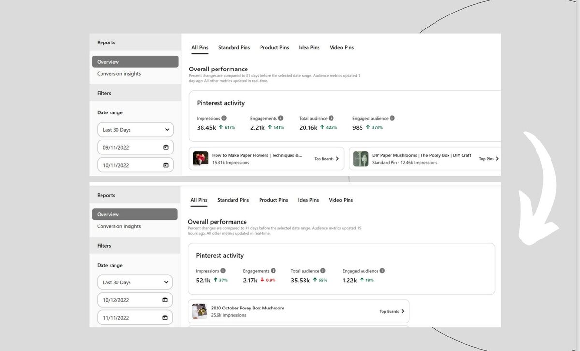Switch to Product Pins tab in the 09/11/2022 report

pyautogui.click(x=275, y=48)
